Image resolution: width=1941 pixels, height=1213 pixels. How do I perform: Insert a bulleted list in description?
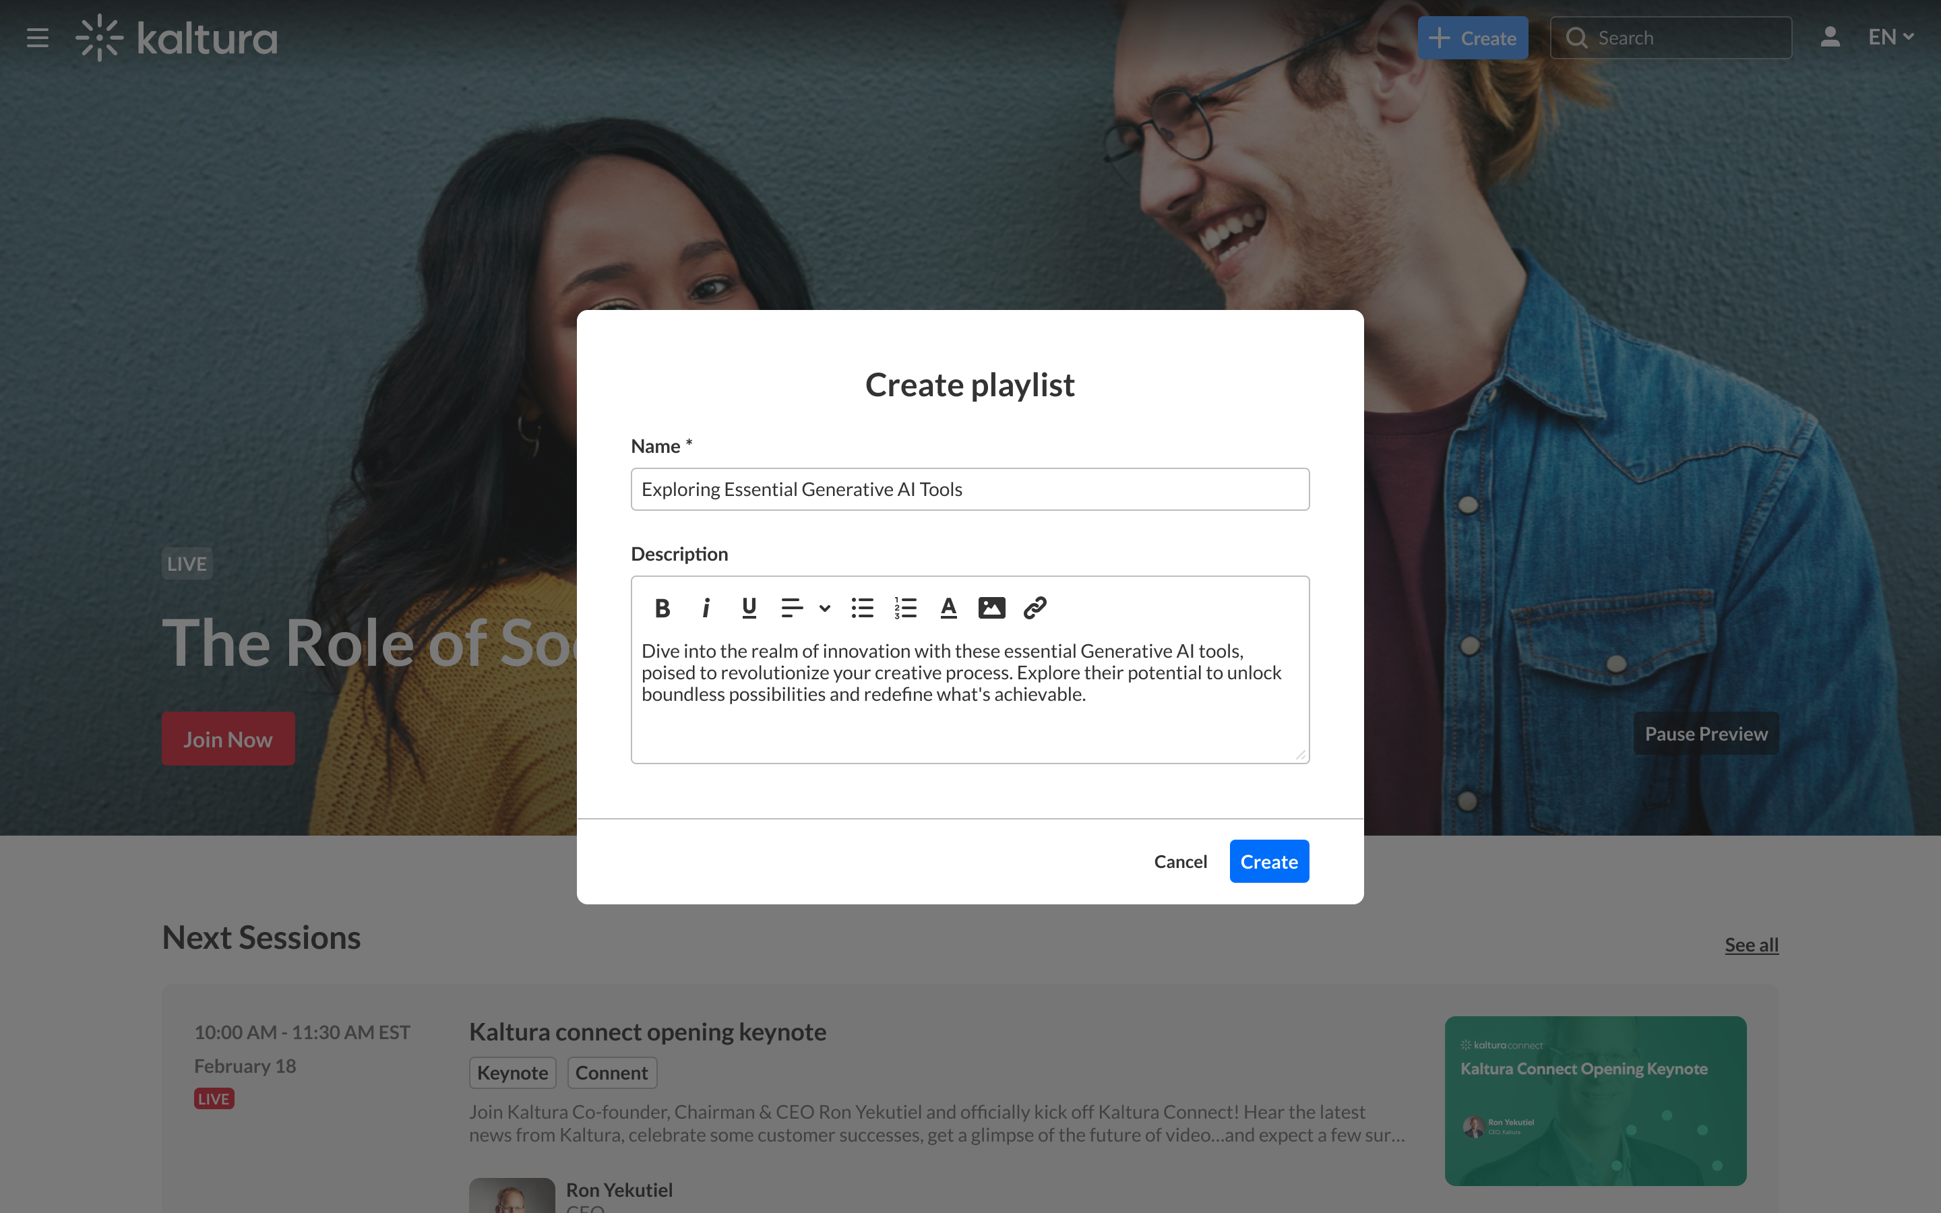(862, 608)
